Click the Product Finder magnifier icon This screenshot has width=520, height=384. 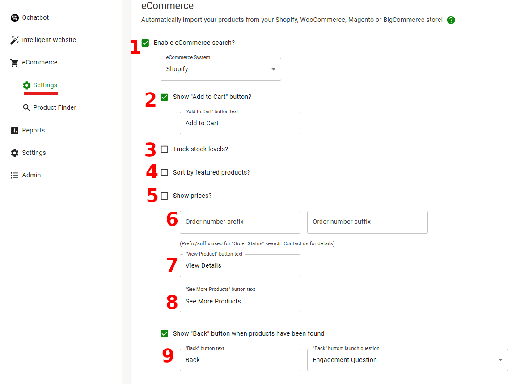pos(27,108)
